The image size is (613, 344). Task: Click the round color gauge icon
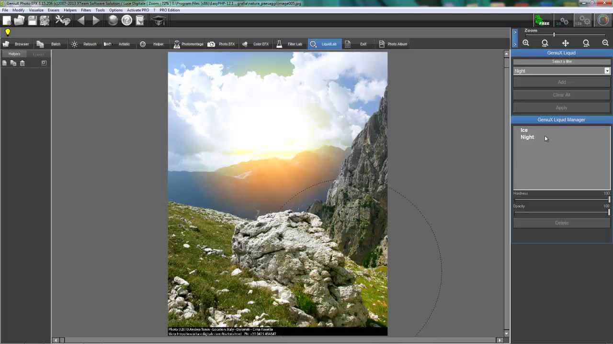coord(603,21)
